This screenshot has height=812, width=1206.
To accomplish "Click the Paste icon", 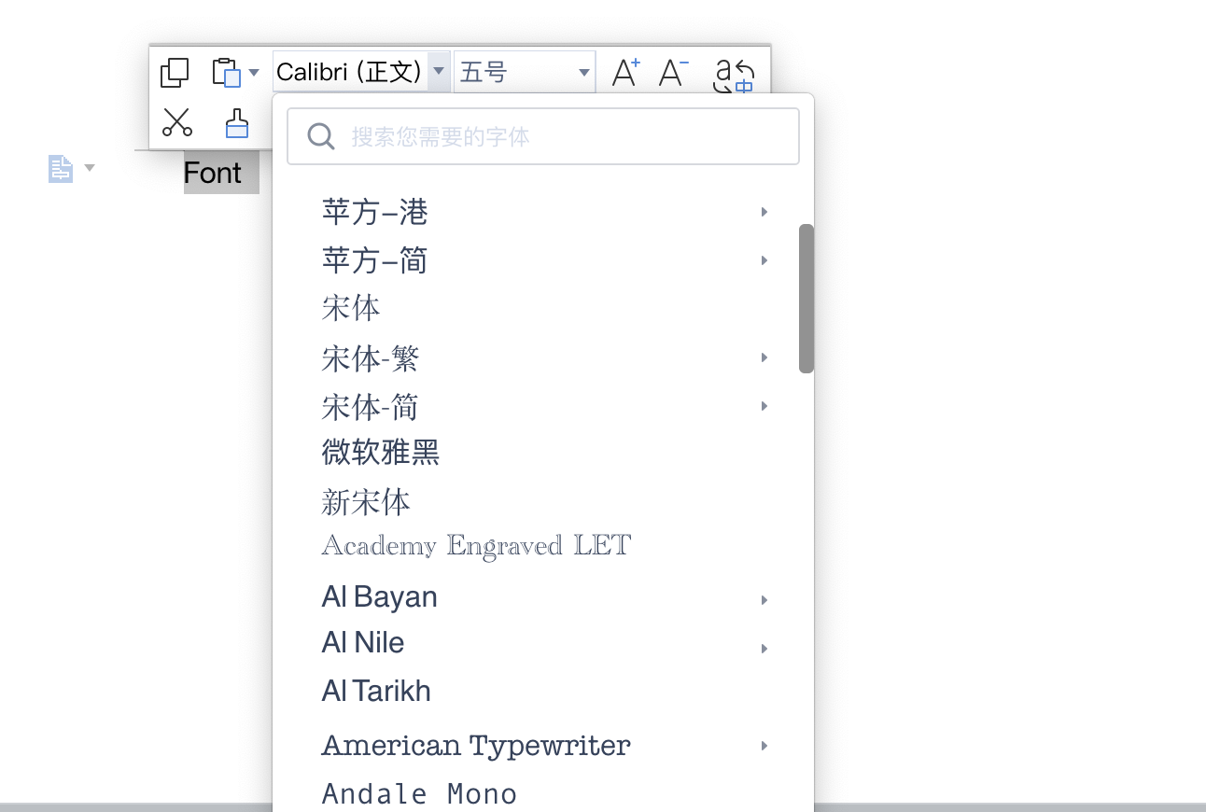I will pos(229,72).
